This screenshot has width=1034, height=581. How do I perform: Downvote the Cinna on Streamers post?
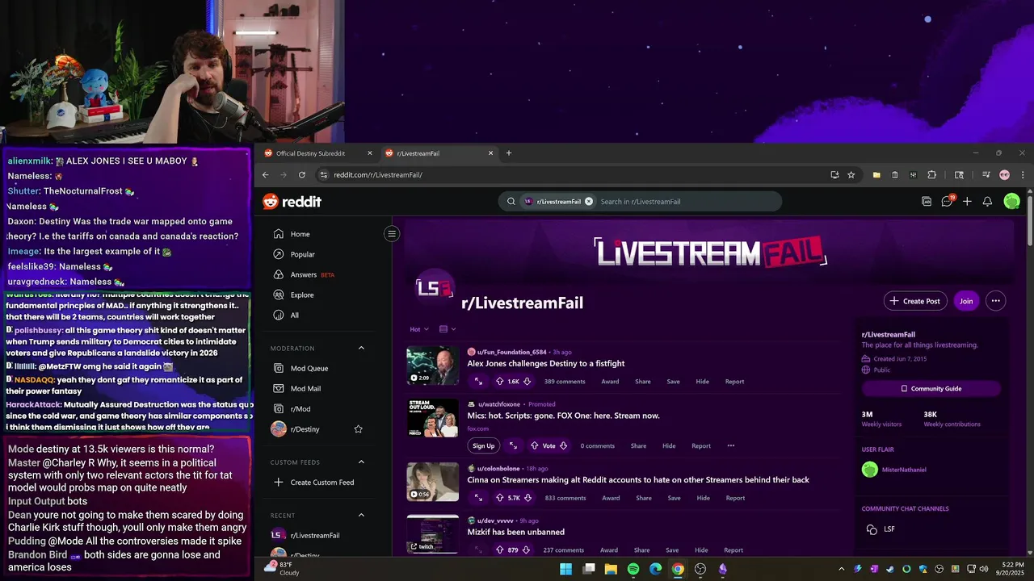[x=527, y=498]
